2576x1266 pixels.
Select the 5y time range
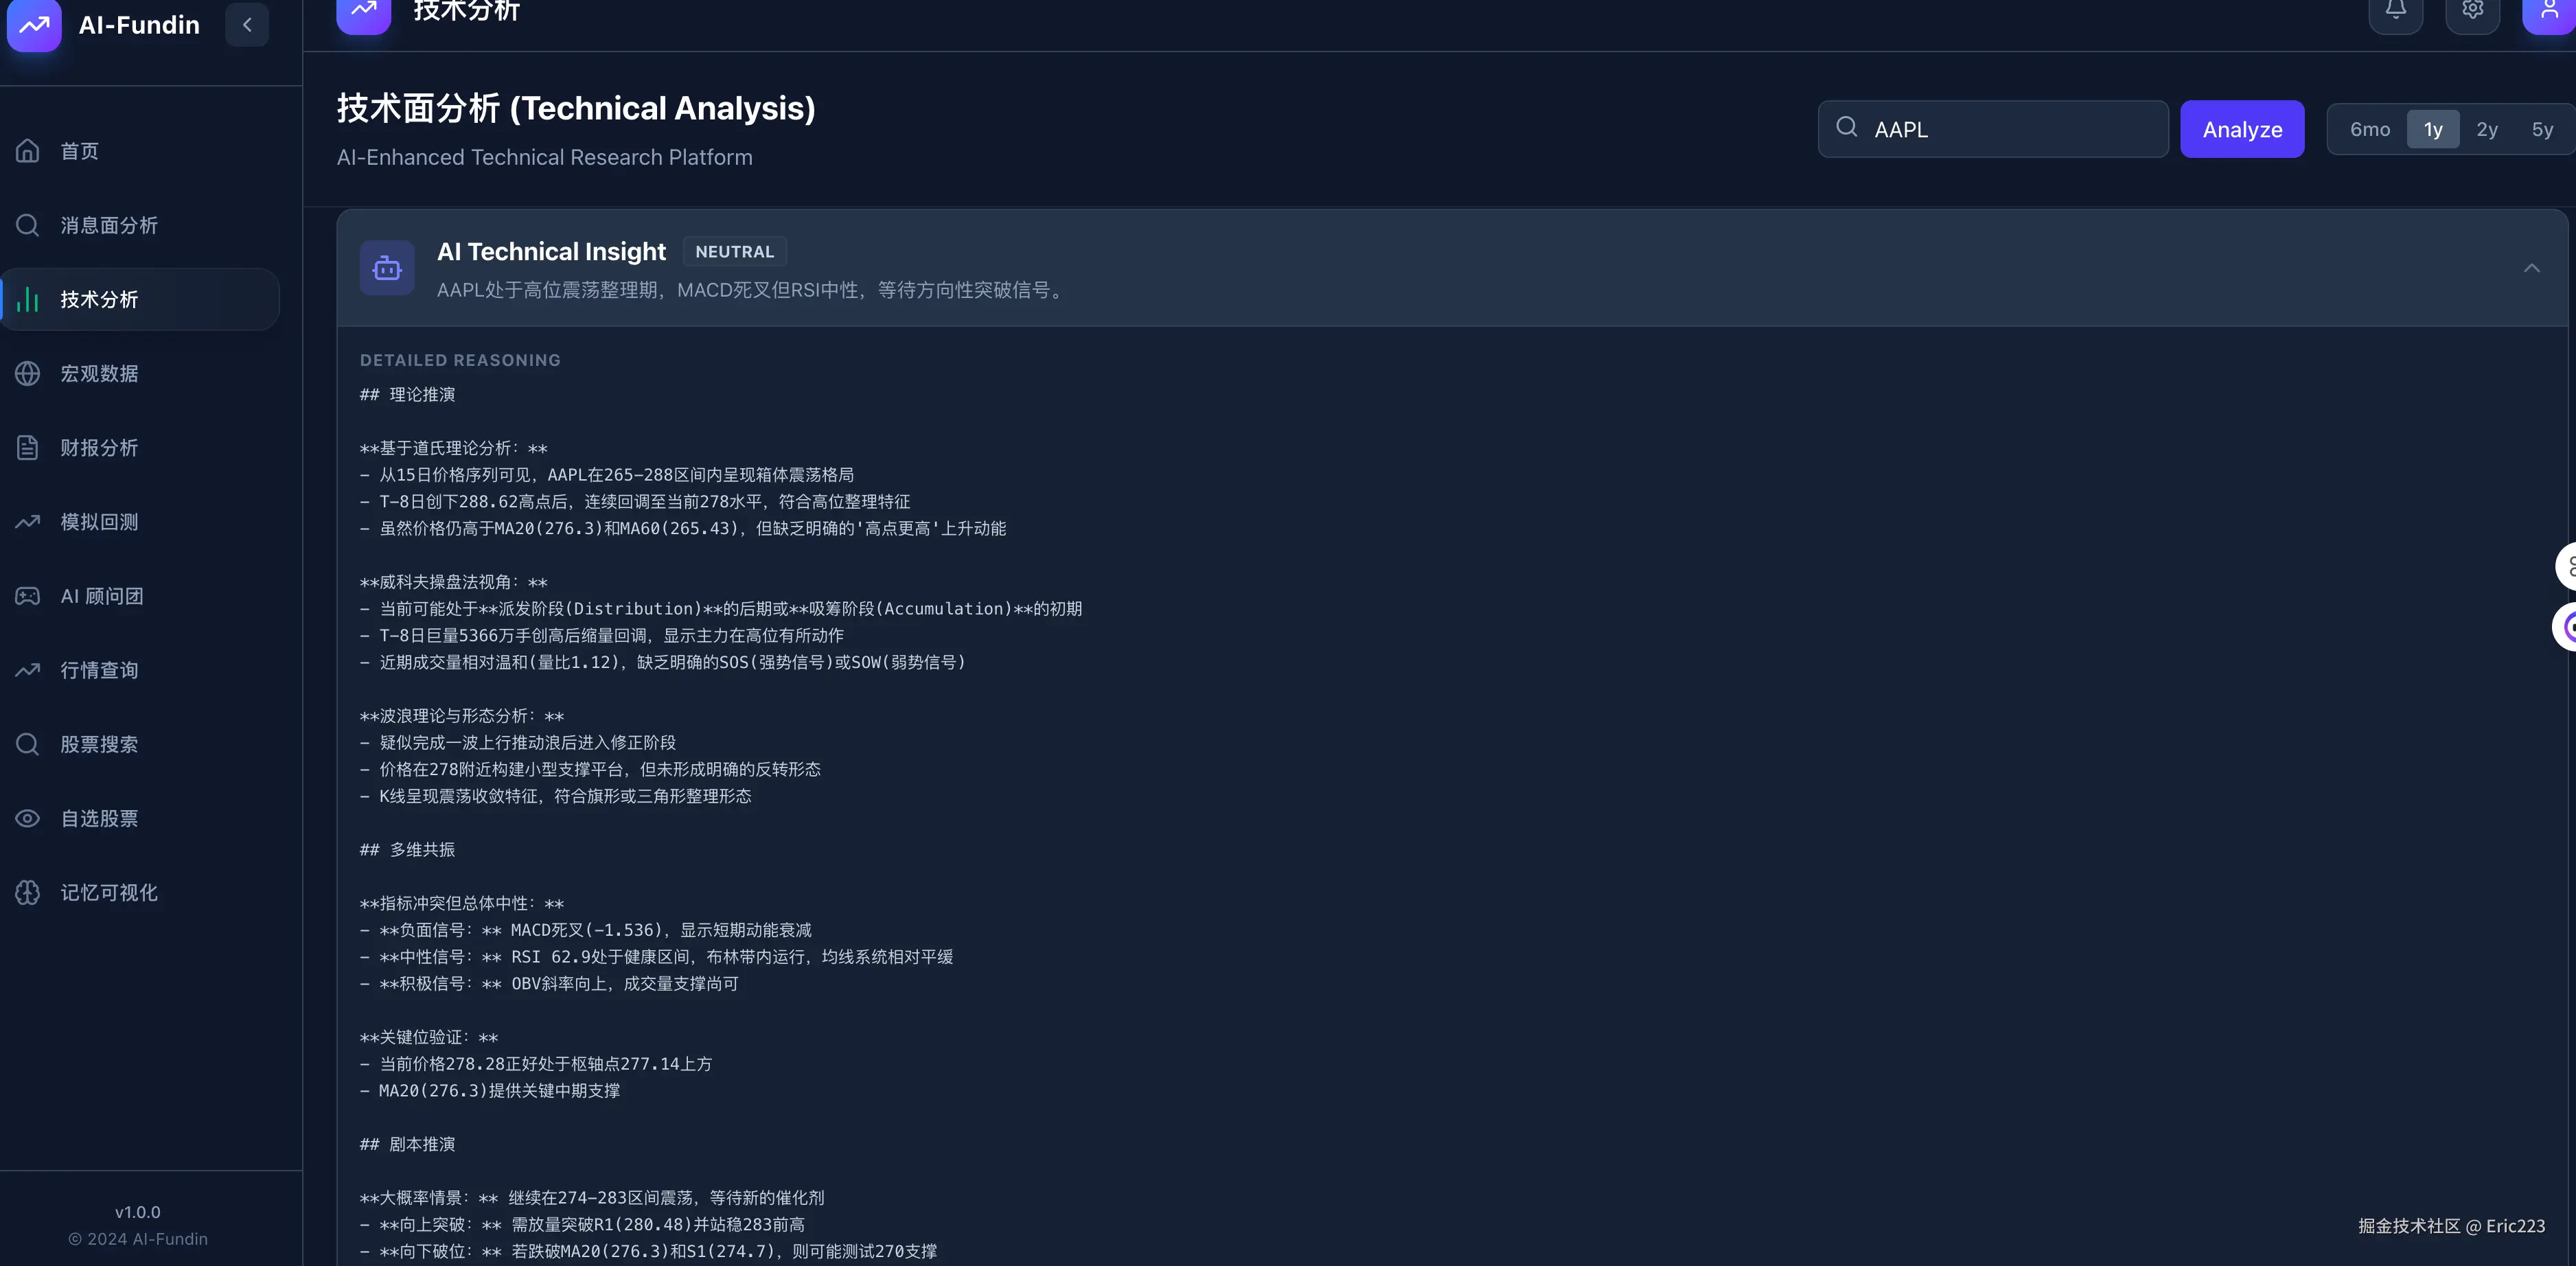click(2542, 129)
